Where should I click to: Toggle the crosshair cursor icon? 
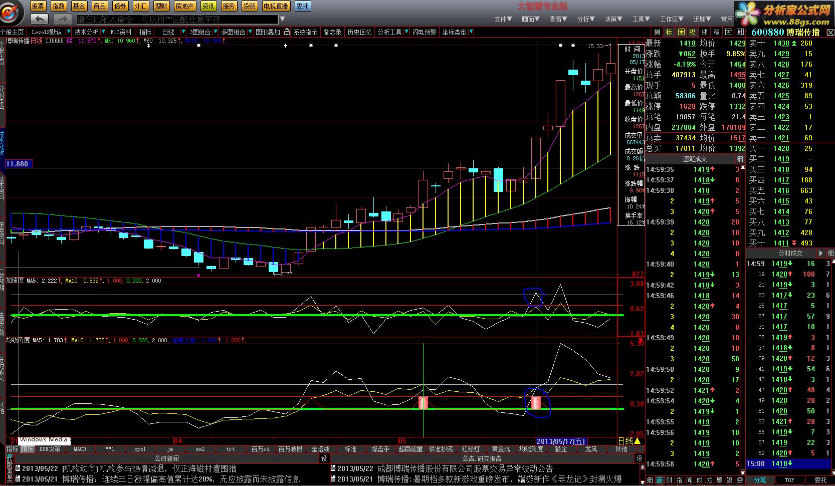pyautogui.click(x=681, y=32)
